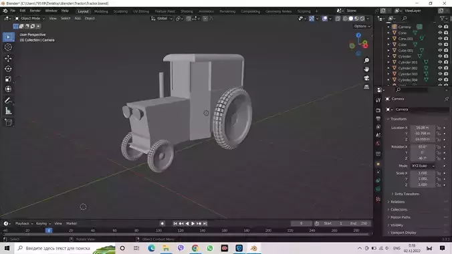452x254 pixels.
Task: Open the Object properties tab
Action: pos(378,164)
